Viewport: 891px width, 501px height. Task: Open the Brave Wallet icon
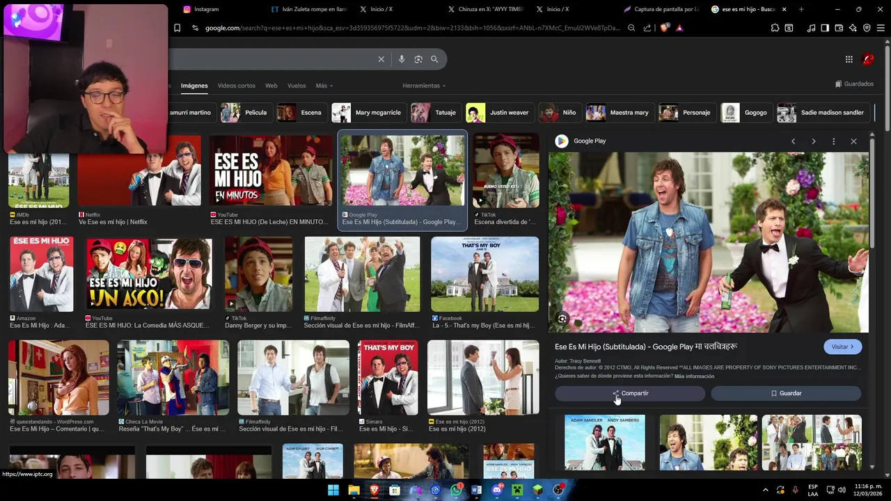[839, 28]
